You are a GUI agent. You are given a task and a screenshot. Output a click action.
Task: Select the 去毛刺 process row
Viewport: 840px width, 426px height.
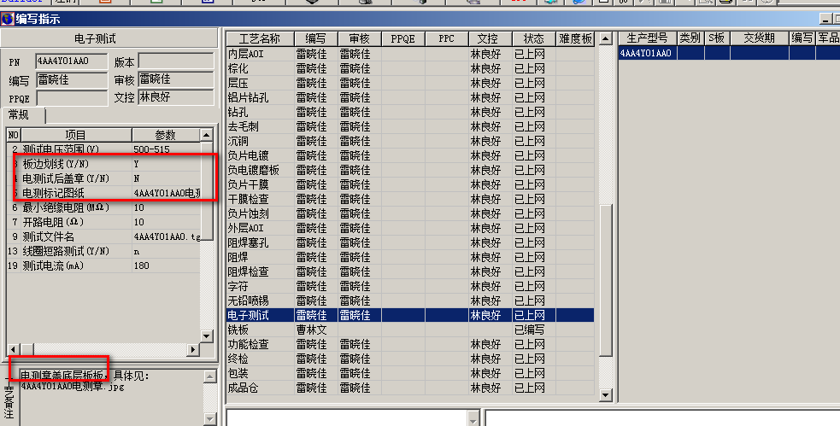tap(410, 126)
